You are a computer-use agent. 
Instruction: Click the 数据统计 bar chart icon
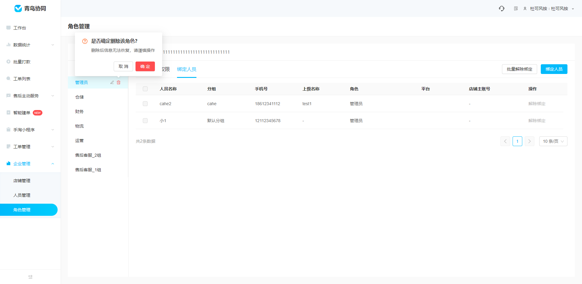pos(8,45)
